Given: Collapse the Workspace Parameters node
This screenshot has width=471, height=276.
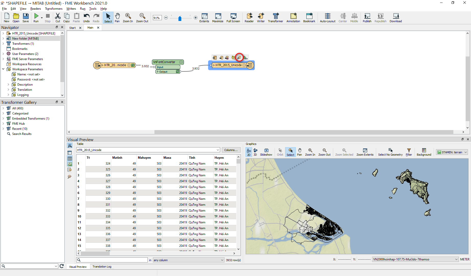Looking at the screenshot, I should tap(3, 69).
